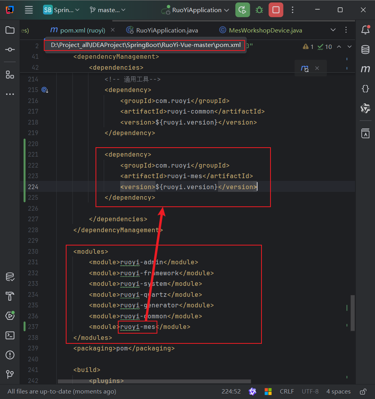Open the Maven tool window

[x=365, y=69]
